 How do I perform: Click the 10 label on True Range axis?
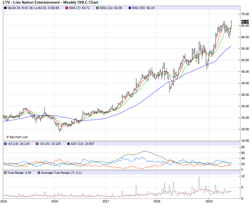243,176
